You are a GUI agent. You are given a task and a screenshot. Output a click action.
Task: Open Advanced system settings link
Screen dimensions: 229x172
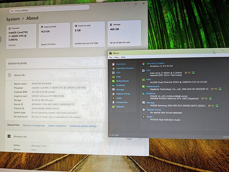tap(83, 126)
